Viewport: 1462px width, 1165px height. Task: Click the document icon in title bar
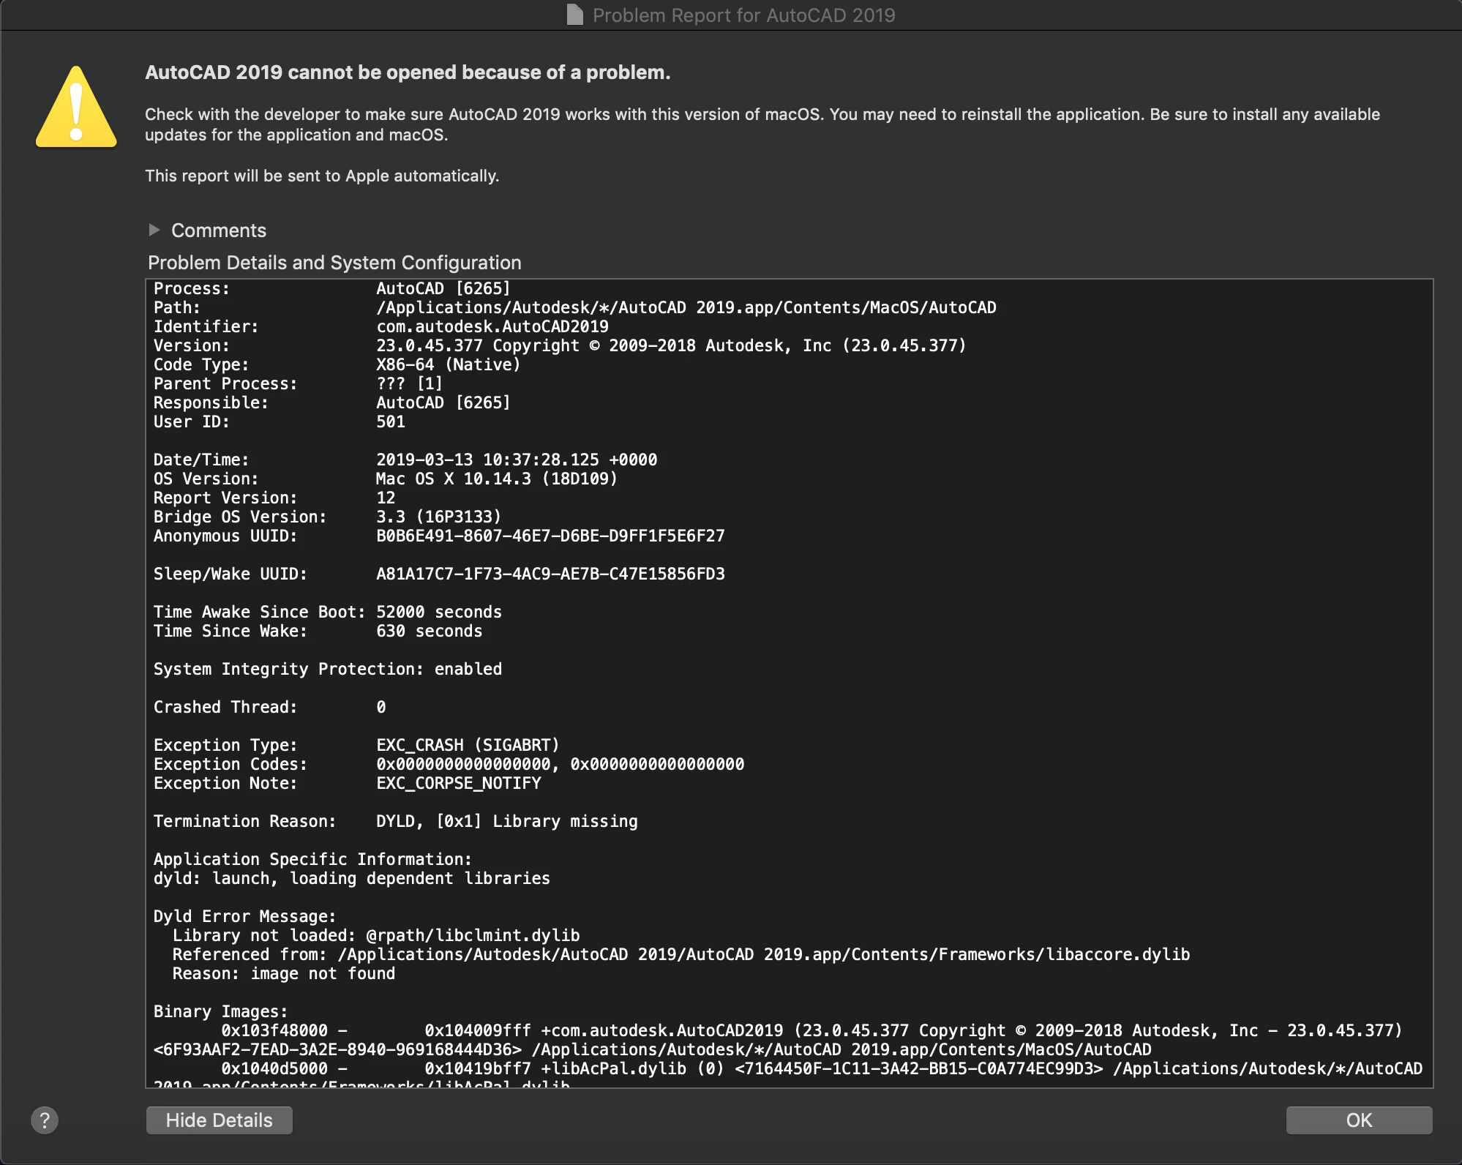(575, 15)
